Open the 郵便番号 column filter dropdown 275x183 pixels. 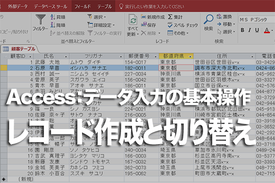pyautogui.click(x=155, y=57)
